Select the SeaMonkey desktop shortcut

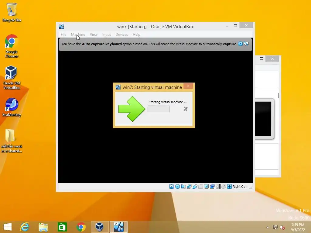pyautogui.click(x=12, y=107)
